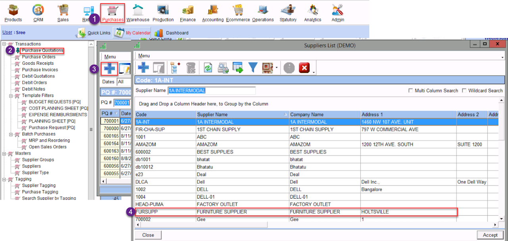This screenshot has width=508, height=241.
Task: Open the Menu in Suppliers List window
Action: (144, 56)
